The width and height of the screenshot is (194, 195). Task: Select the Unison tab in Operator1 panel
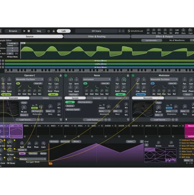click(46, 98)
